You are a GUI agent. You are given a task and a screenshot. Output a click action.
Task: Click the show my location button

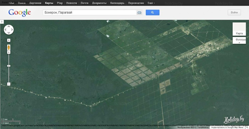pos(9,40)
